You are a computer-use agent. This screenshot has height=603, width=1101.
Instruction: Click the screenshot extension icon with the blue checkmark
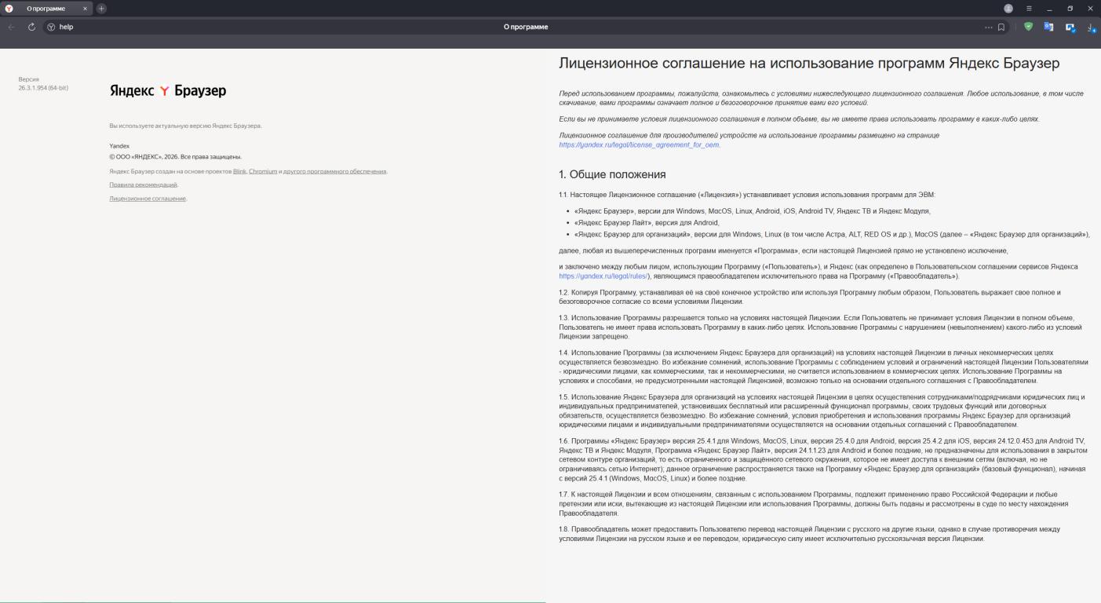point(1070,27)
